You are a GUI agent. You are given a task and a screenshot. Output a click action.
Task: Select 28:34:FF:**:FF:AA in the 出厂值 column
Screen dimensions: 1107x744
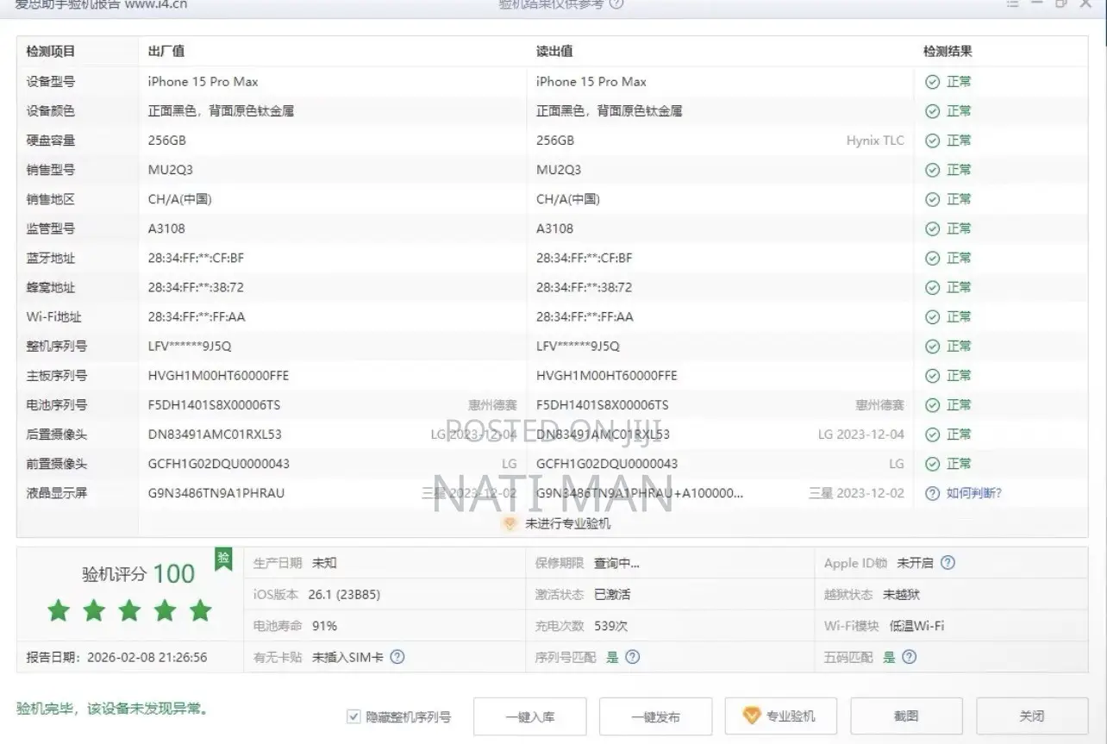tap(197, 316)
